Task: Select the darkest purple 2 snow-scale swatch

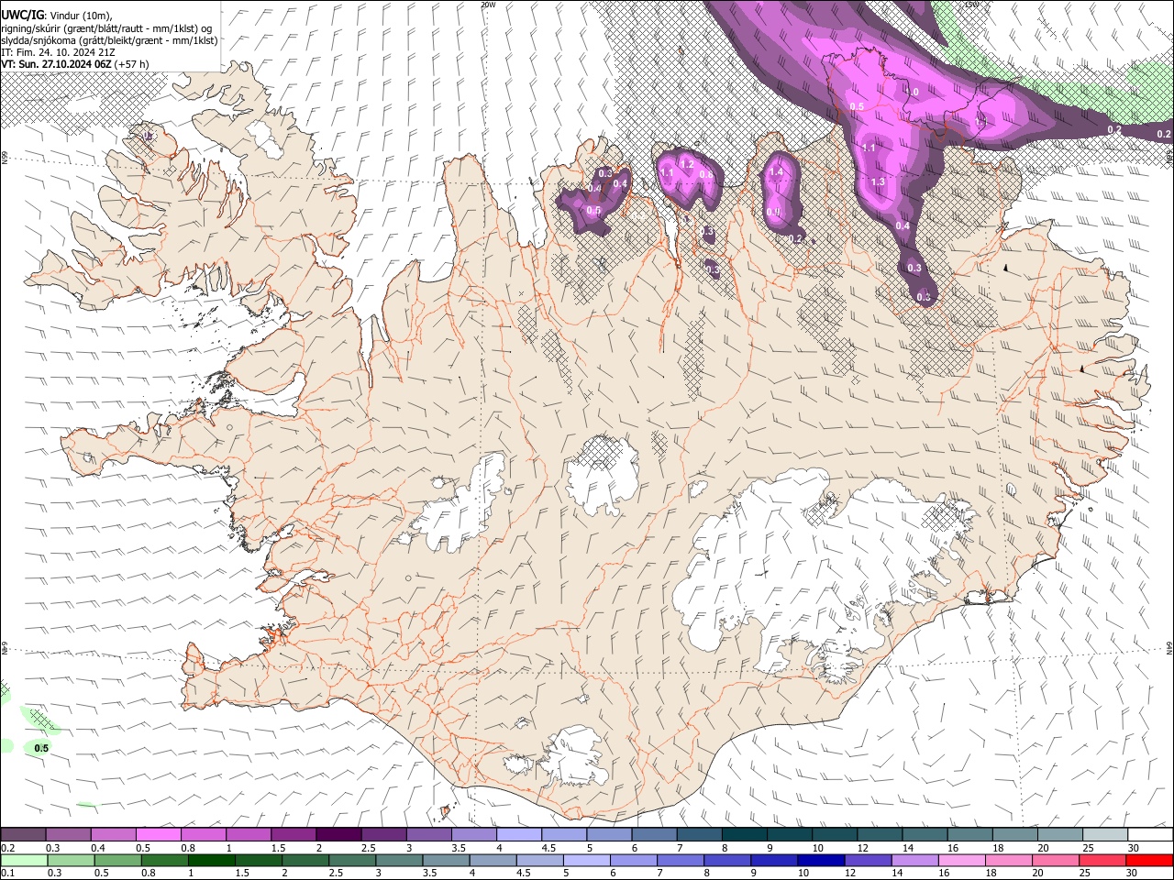Action: (338, 834)
